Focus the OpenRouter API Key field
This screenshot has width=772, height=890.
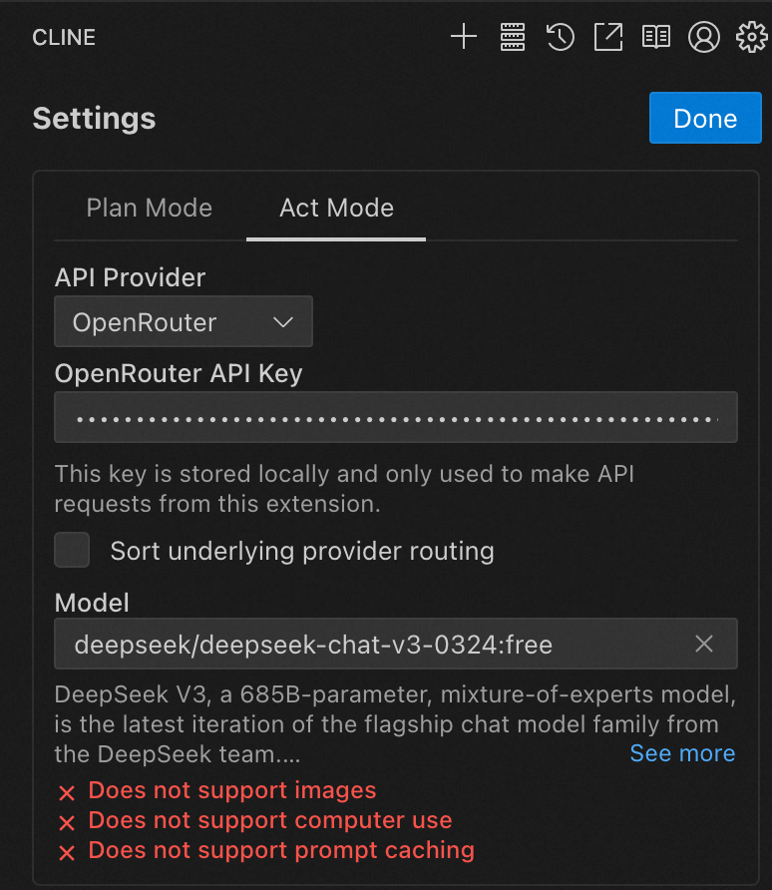pos(396,418)
